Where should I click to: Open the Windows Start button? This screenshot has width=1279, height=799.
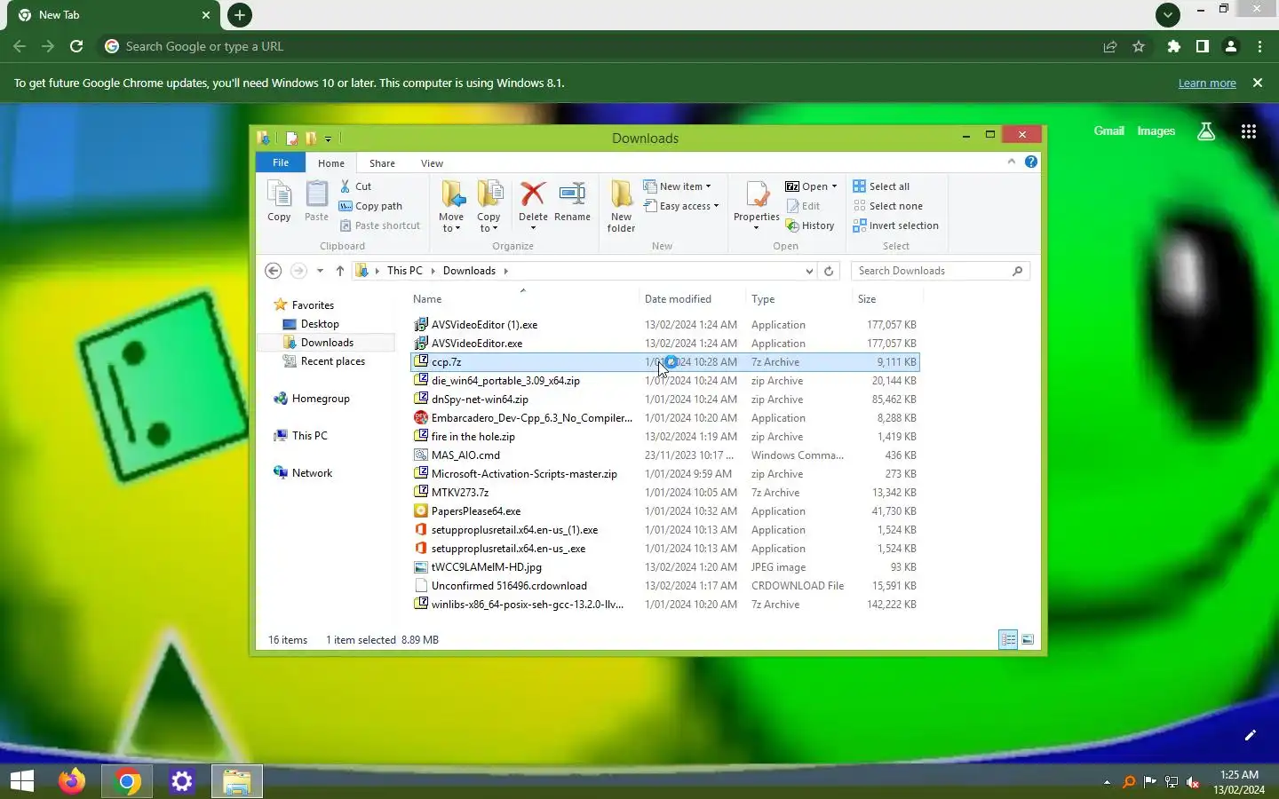(22, 781)
